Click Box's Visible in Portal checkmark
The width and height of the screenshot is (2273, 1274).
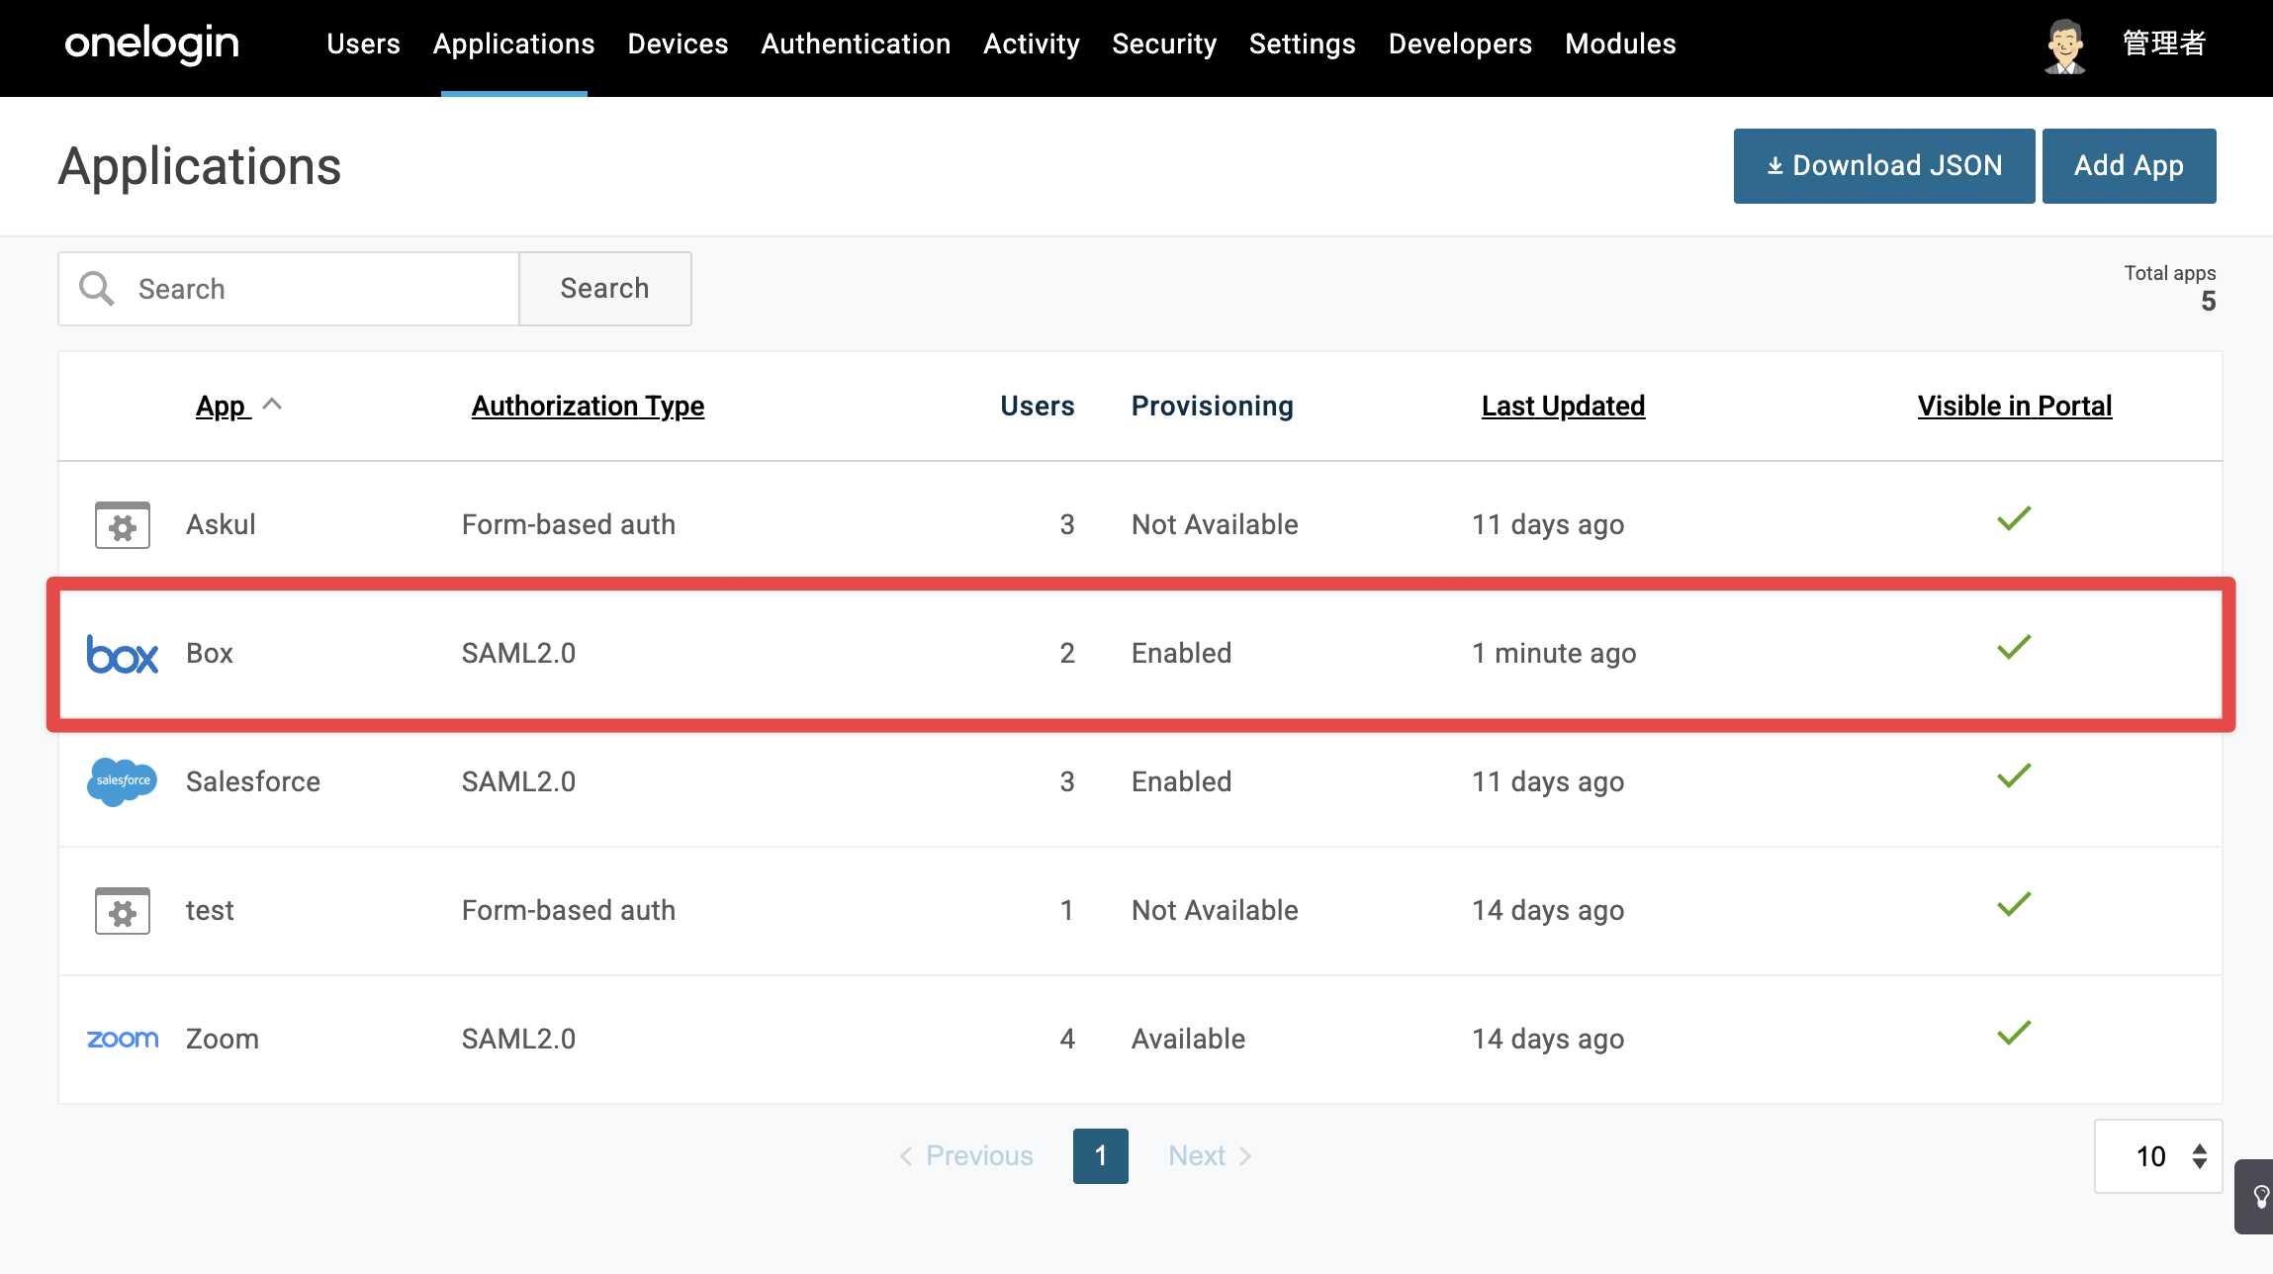2014,648
